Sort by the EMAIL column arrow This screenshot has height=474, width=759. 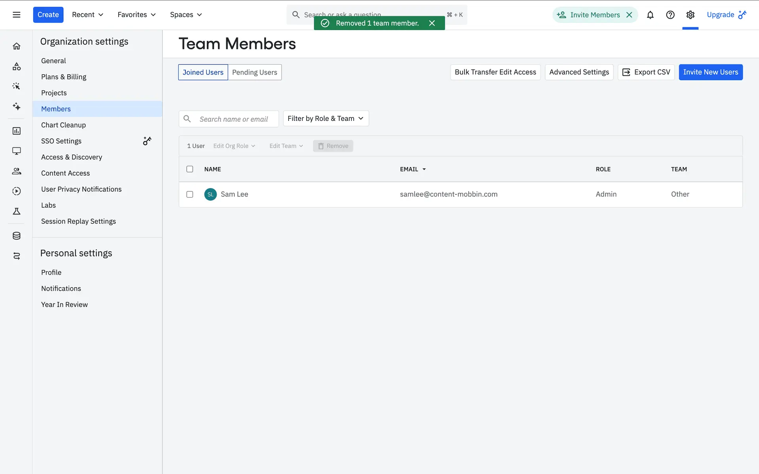(424, 169)
